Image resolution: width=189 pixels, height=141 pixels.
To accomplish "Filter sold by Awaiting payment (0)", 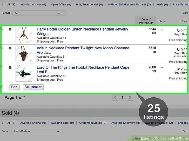I will 93,123.
